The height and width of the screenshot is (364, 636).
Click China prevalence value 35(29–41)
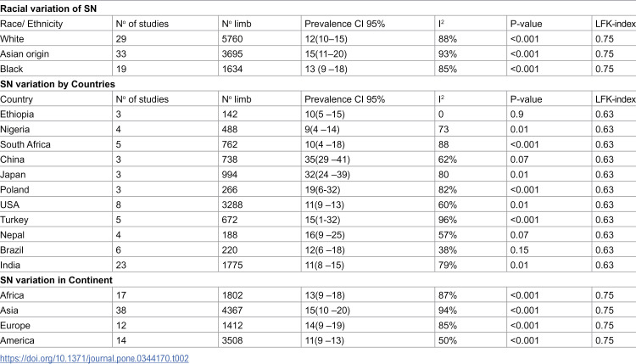327,160
